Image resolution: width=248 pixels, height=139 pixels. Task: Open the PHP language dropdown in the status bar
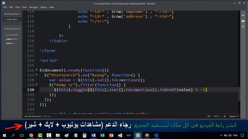217,116
